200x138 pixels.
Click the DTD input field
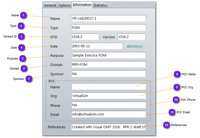point(85,37)
